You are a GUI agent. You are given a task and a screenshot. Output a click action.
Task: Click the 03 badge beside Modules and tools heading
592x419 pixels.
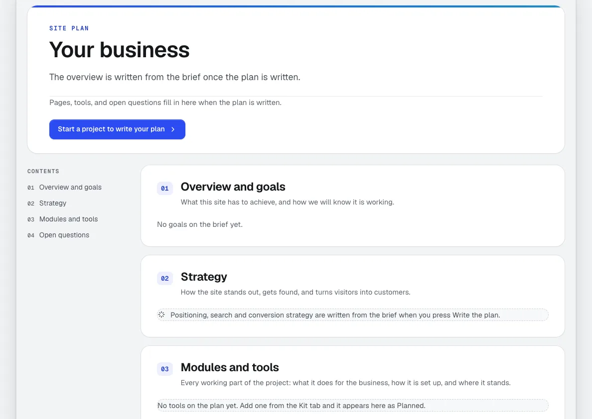point(165,369)
